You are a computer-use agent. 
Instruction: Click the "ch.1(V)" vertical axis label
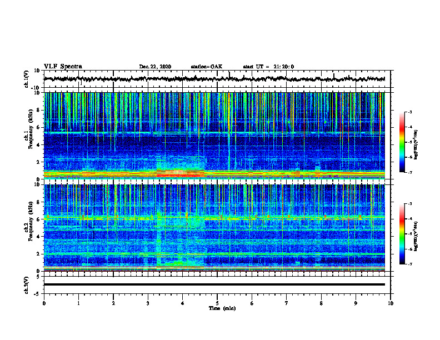[27, 79]
